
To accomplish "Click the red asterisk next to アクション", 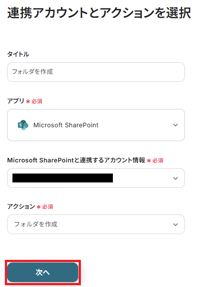I will pos(39,207).
